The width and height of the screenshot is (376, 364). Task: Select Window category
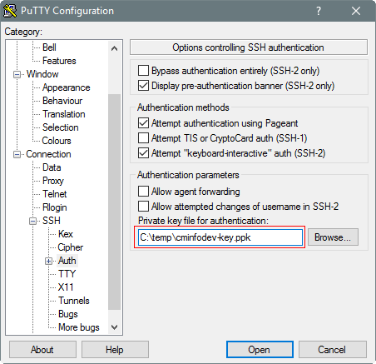[42, 74]
